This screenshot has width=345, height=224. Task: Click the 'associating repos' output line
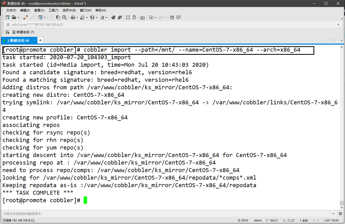(x=31, y=125)
